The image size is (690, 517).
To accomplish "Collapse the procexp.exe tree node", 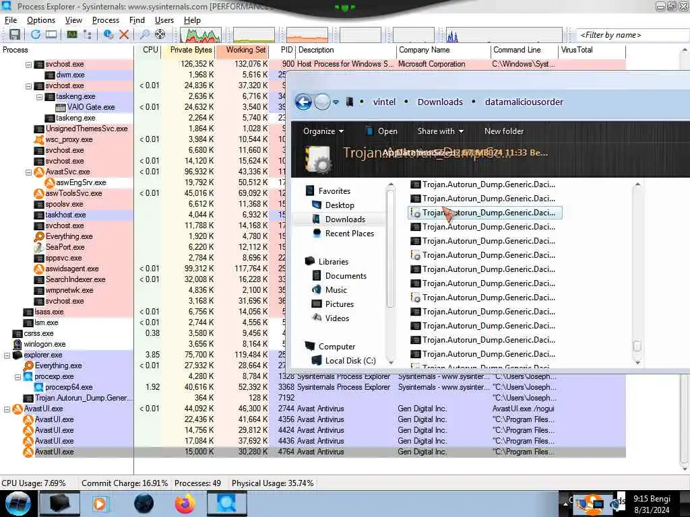I will 18,377.
